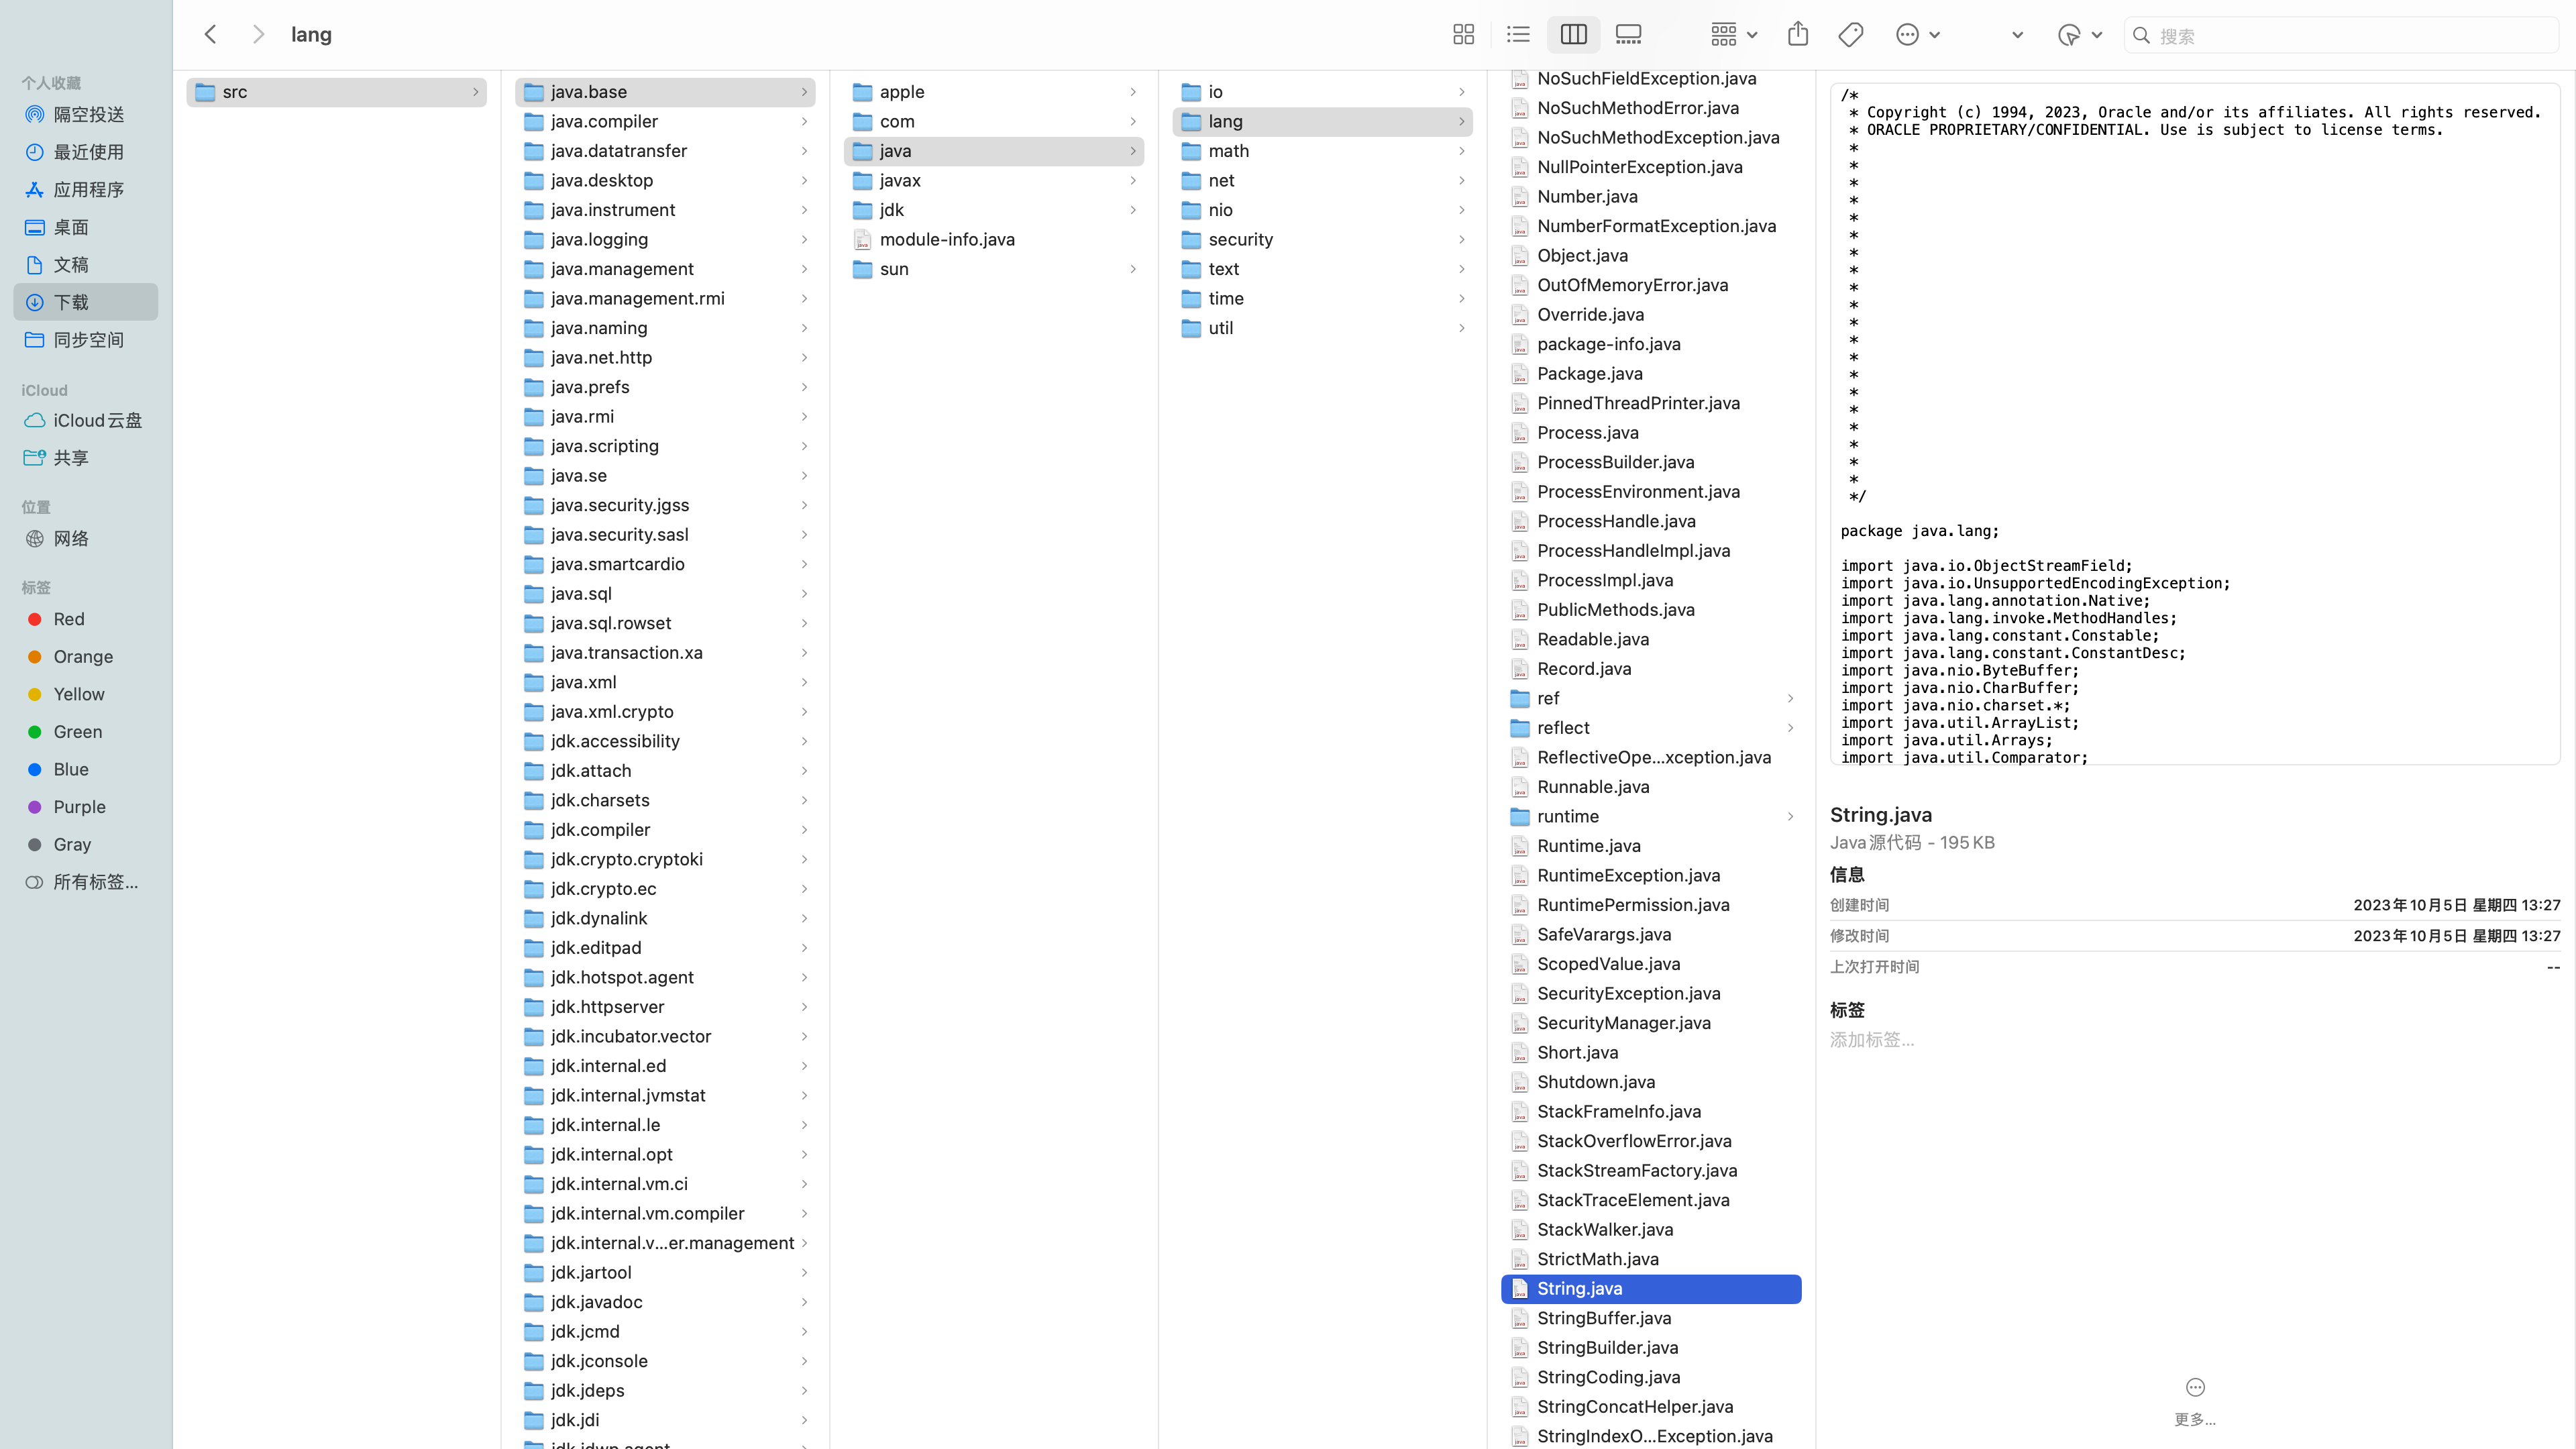Click the column view icon in toolbar
Image resolution: width=2576 pixels, height=1449 pixels.
point(1573,34)
